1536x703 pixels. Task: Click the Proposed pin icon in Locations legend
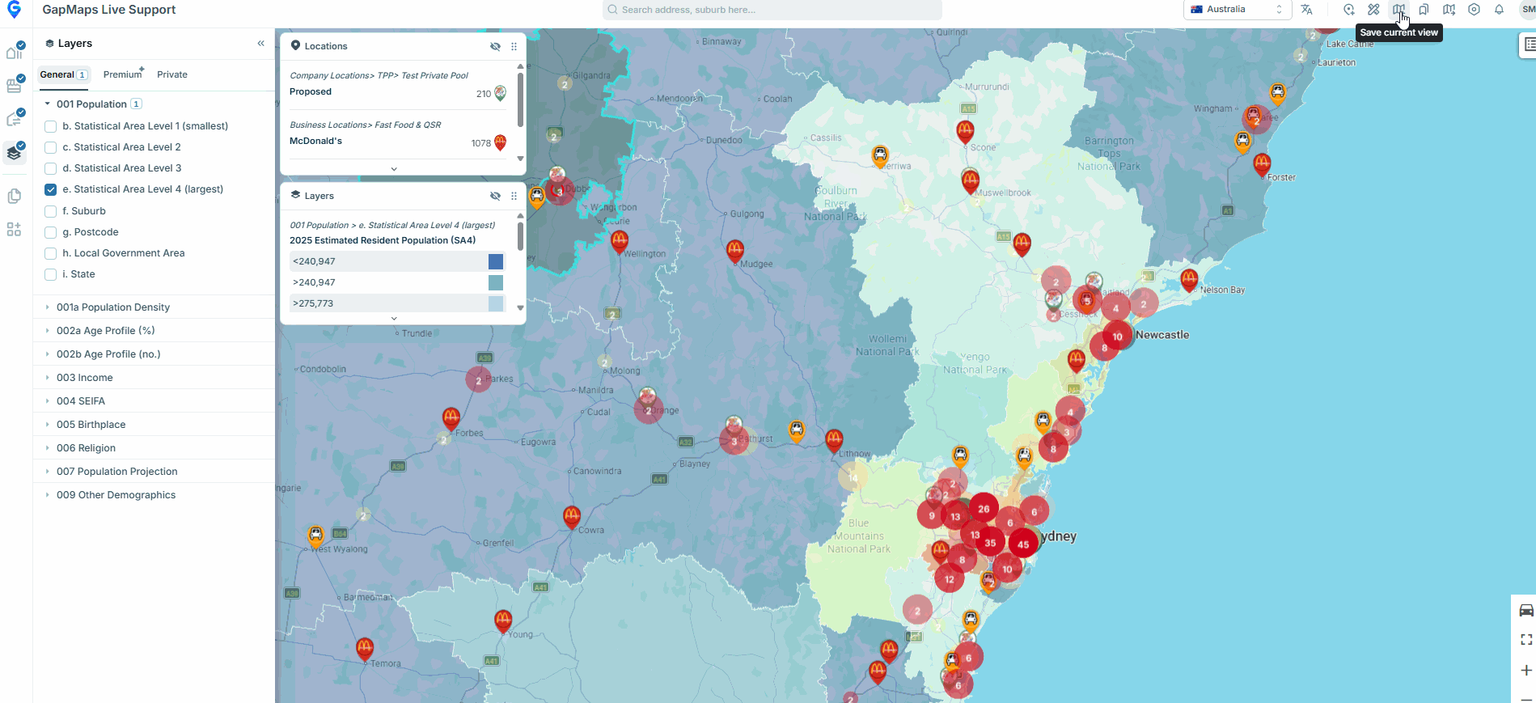500,93
